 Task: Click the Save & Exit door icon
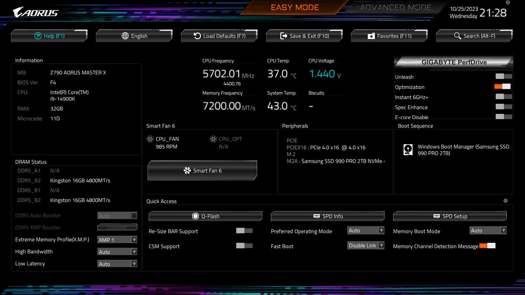[x=283, y=36]
